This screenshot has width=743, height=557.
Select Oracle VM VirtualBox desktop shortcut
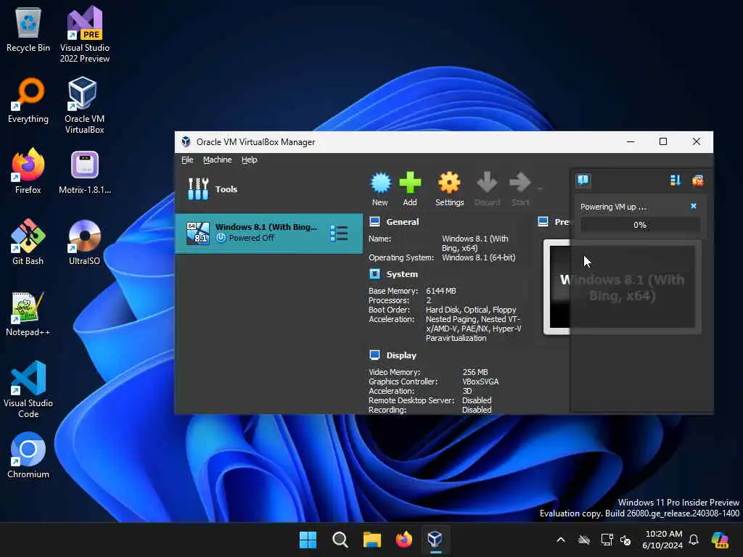pos(85,106)
